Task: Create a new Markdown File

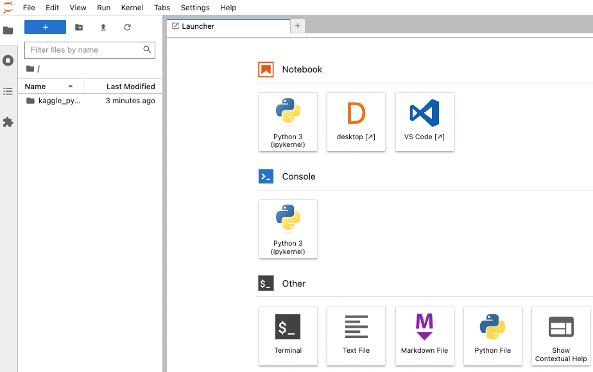Action: click(x=424, y=335)
